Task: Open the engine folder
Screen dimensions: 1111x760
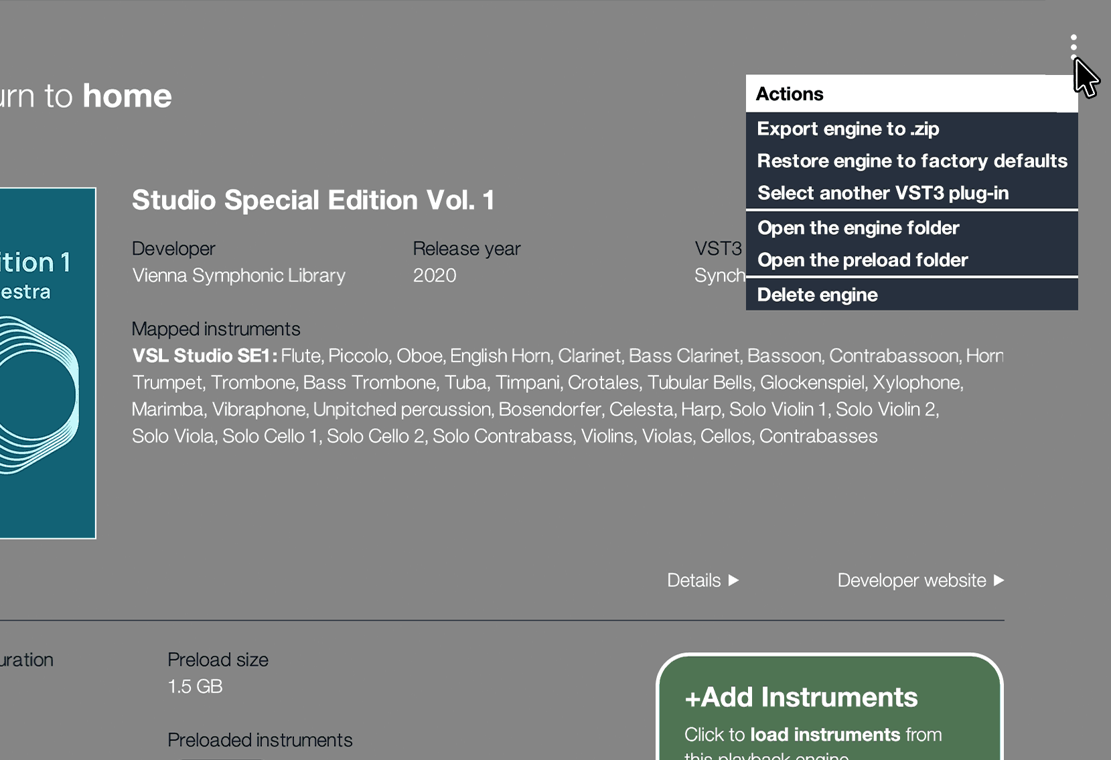Action: click(x=858, y=228)
